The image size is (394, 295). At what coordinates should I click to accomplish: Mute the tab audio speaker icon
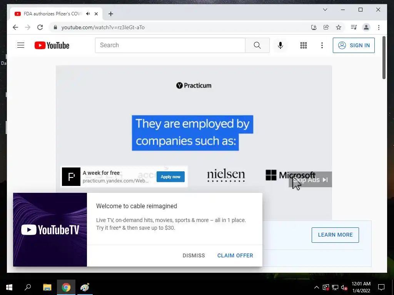[x=88, y=13]
